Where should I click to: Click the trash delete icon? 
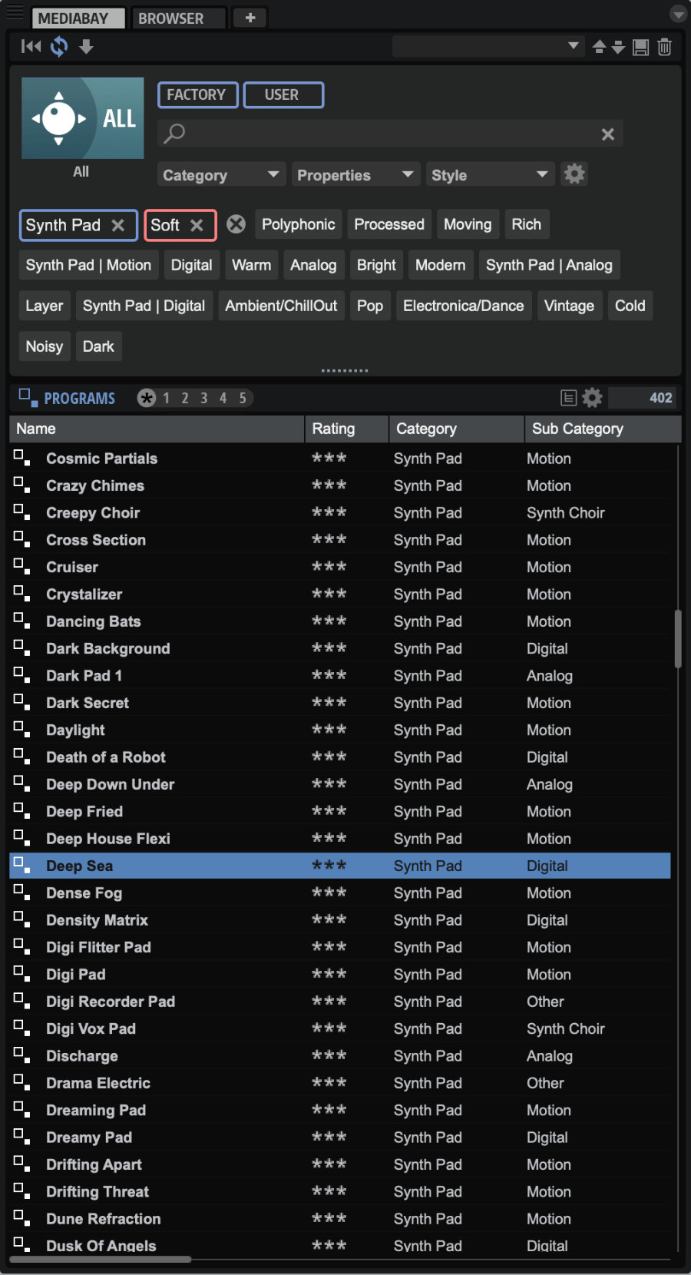click(x=665, y=48)
